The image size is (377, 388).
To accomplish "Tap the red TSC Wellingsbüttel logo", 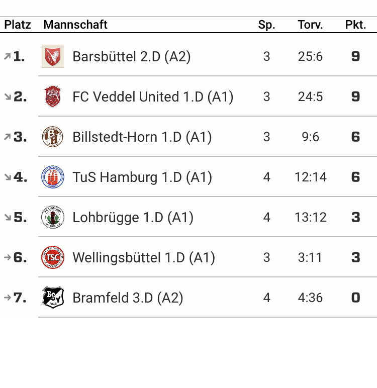I will click(x=53, y=257).
